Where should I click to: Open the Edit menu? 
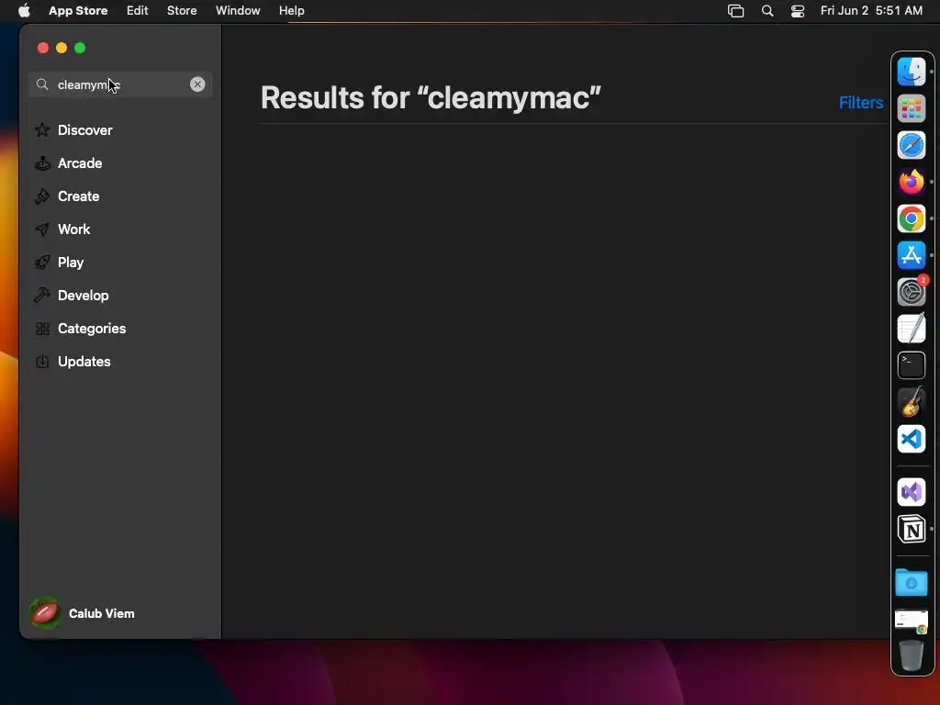point(138,11)
